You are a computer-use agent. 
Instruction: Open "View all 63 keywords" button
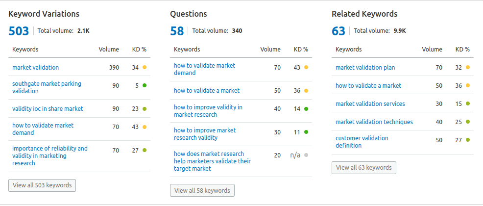[364, 168]
